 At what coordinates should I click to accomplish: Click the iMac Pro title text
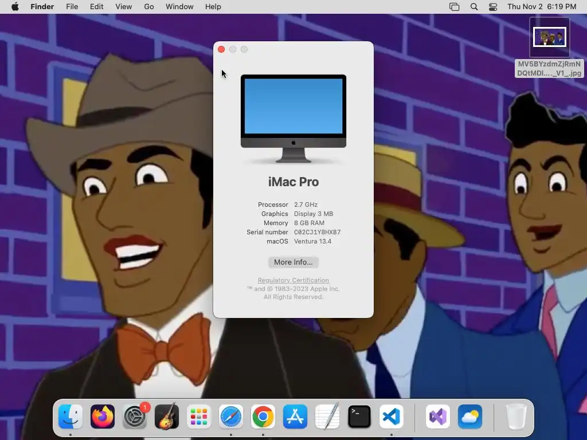293,182
